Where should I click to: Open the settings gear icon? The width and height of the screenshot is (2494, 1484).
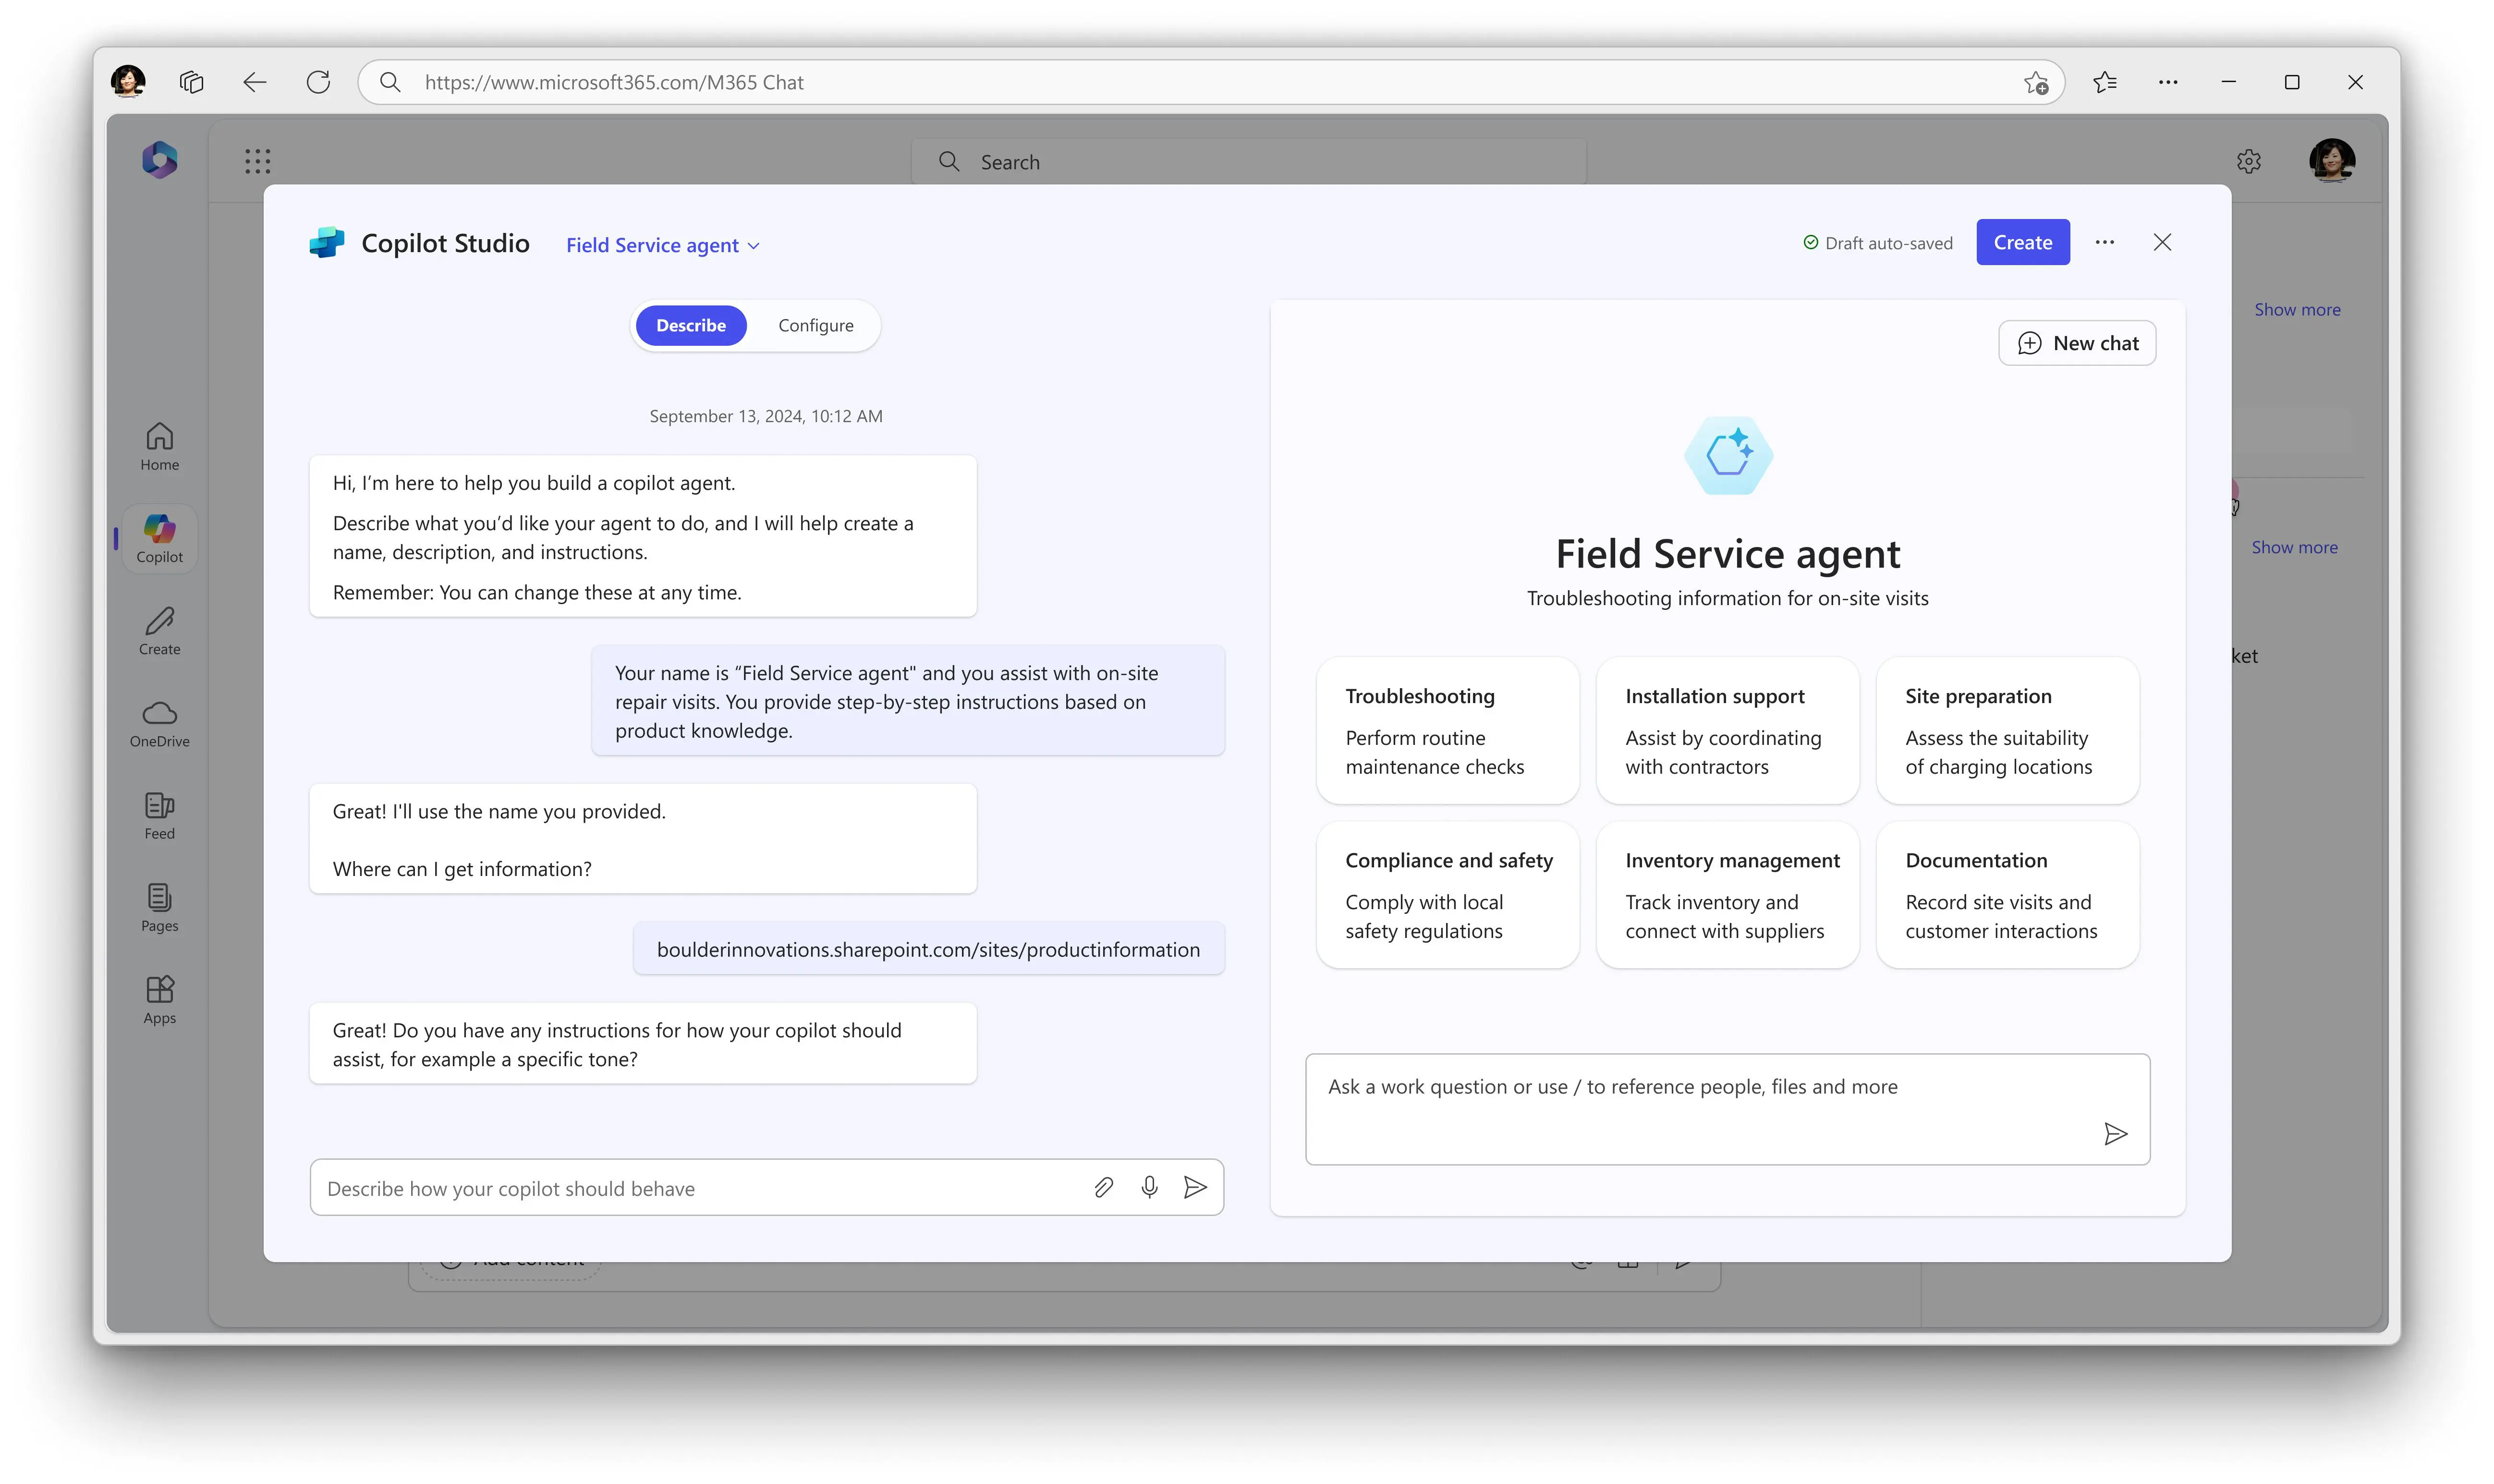pyautogui.click(x=2248, y=161)
